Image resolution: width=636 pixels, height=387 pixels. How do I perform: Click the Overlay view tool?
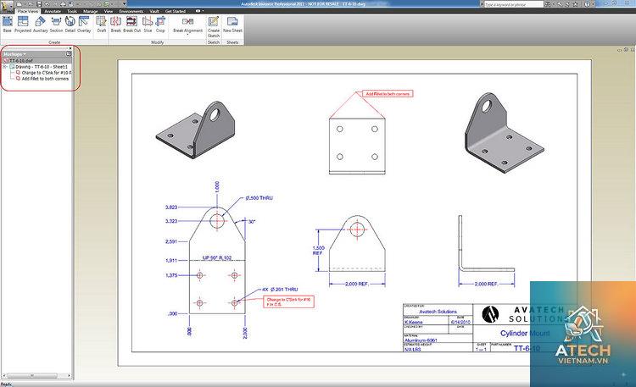coord(84,25)
